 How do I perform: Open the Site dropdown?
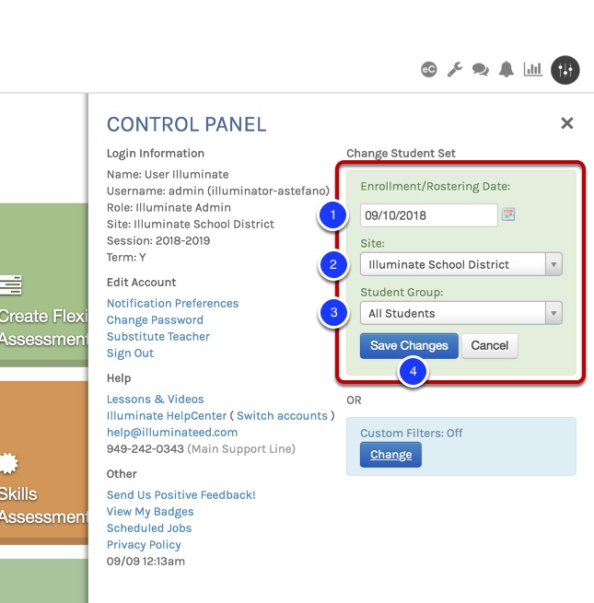(x=460, y=264)
